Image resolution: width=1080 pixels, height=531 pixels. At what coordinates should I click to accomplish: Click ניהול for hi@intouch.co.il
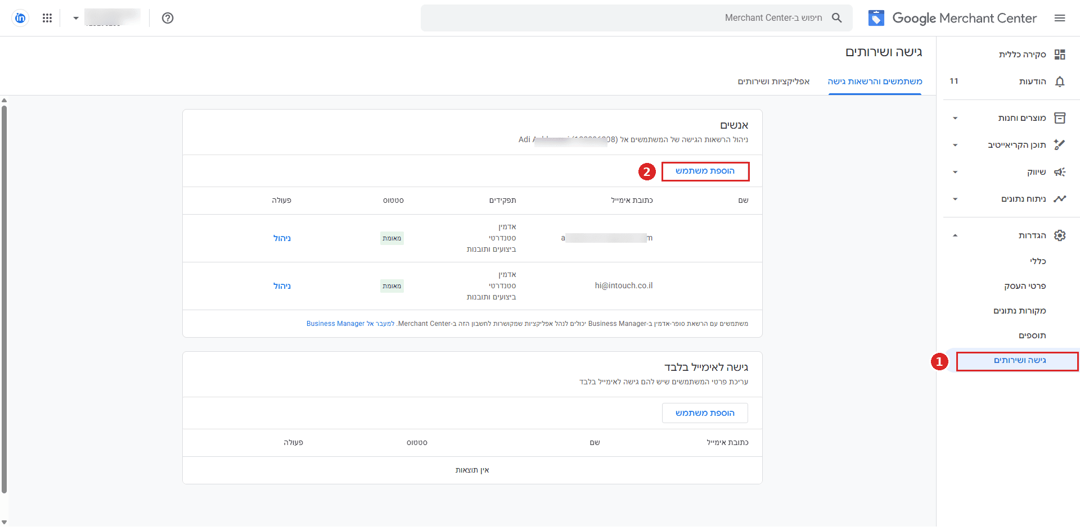pyautogui.click(x=282, y=286)
